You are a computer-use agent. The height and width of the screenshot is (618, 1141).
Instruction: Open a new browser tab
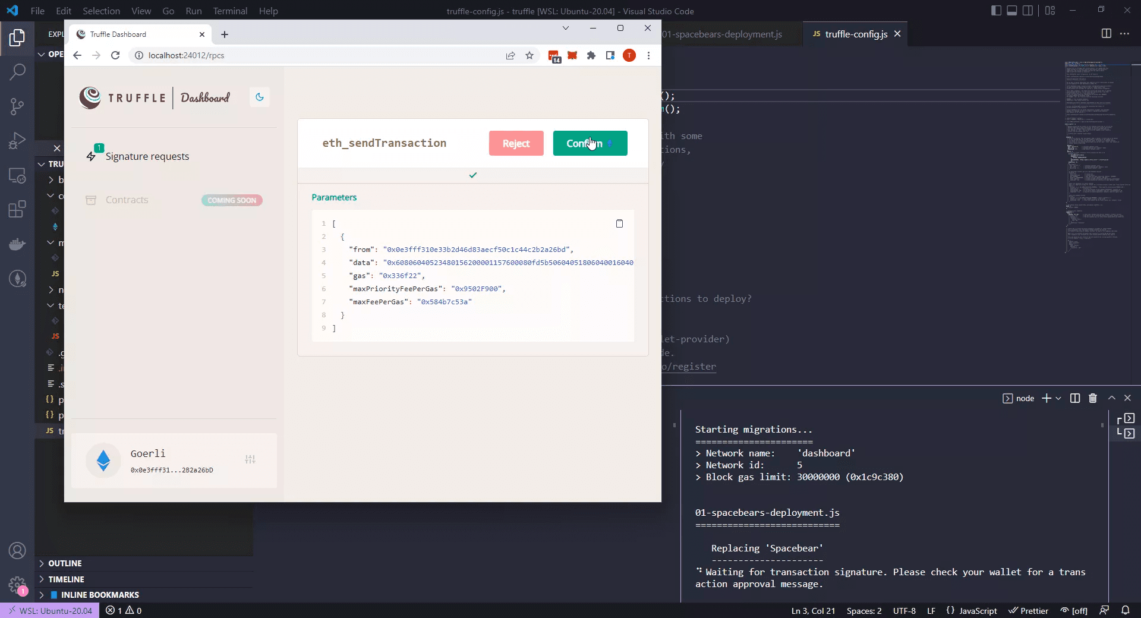pos(225,34)
